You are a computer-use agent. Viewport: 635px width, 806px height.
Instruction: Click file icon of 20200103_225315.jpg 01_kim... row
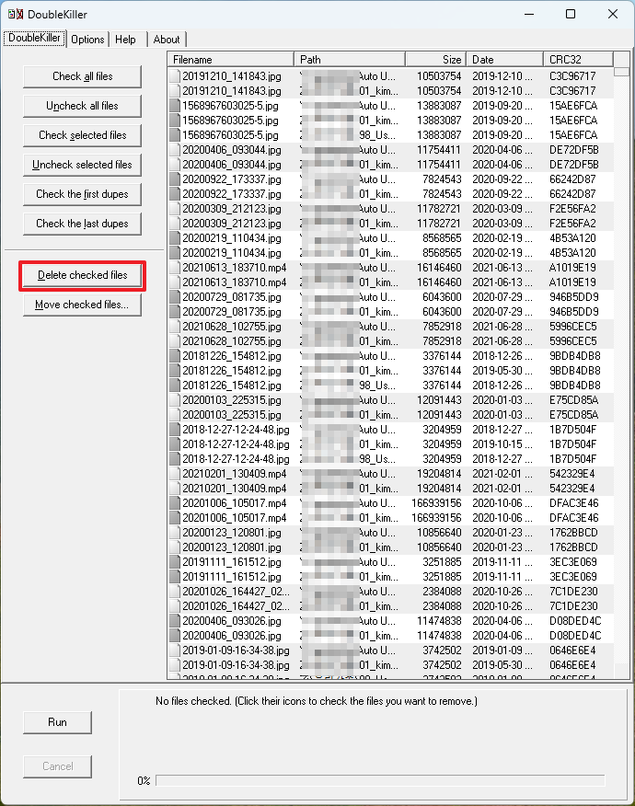click(175, 415)
